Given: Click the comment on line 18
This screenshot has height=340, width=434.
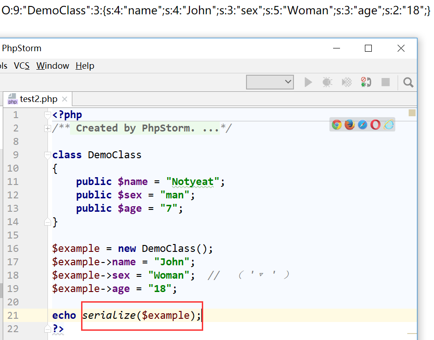Looking at the screenshot, I should tap(248, 275).
